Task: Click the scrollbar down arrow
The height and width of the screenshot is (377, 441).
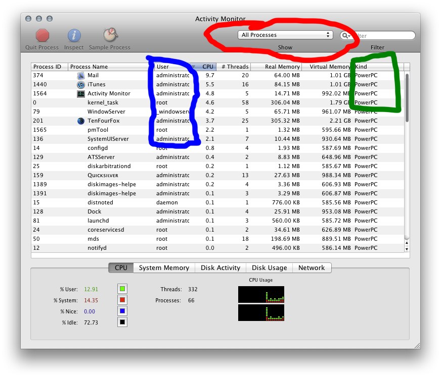Action: 407,249
